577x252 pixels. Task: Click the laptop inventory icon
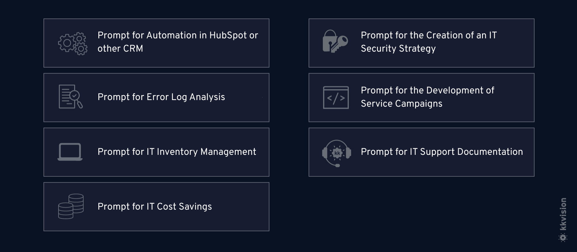(x=70, y=152)
